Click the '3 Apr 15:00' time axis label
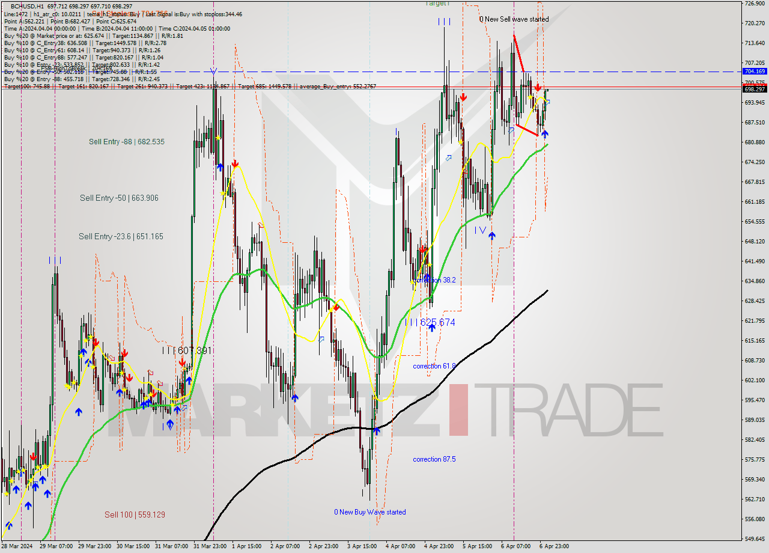 pyautogui.click(x=362, y=546)
